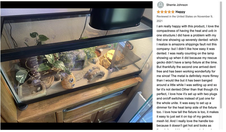Image resolution: width=226 pixels, height=132 pixels.
Task: Click the review panel's vertical scrollbar thumb
Action: pos(221,54)
